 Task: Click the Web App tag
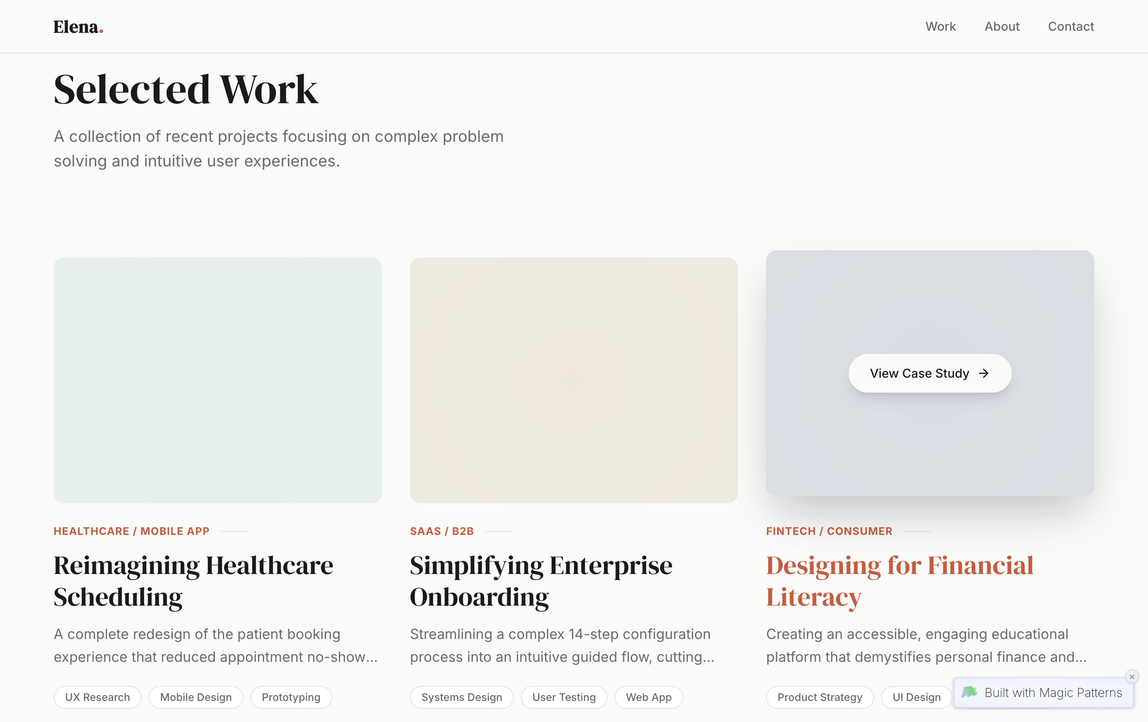[648, 697]
